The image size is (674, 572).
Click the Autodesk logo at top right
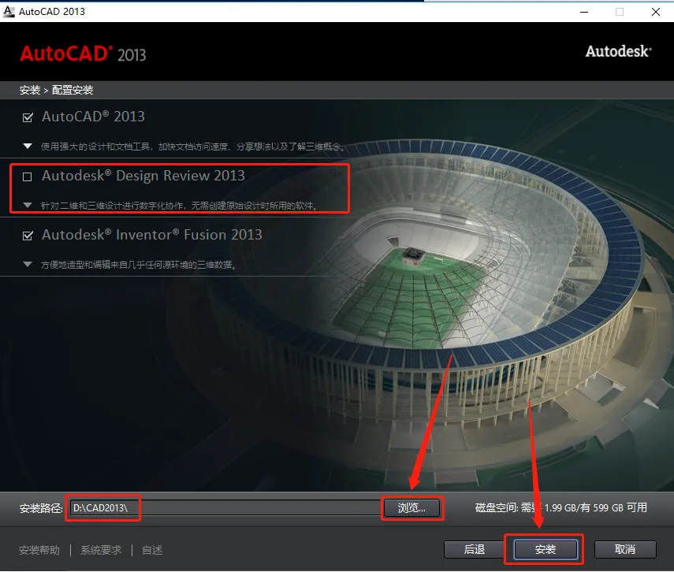619,51
